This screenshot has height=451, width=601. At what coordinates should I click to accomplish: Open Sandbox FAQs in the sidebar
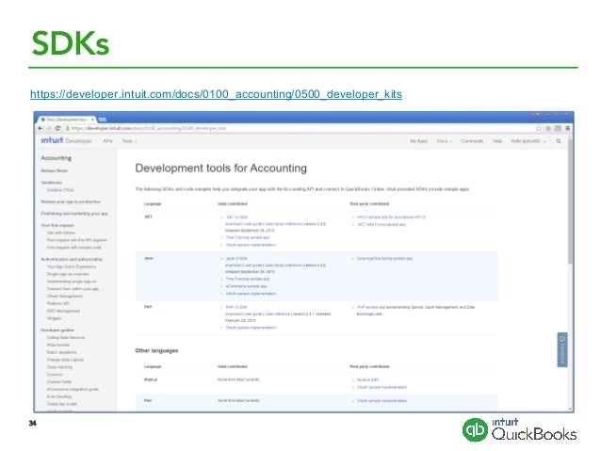(60, 189)
